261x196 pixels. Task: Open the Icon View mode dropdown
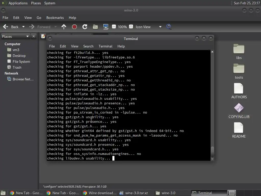[x=149, y=27]
